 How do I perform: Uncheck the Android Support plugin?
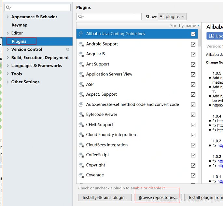tap(193, 44)
